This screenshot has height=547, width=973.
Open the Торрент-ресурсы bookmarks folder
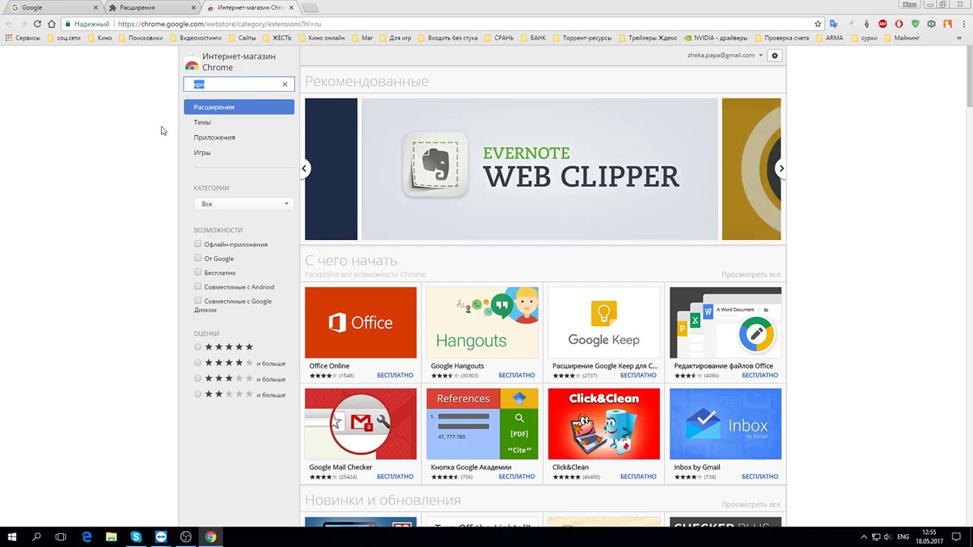pos(582,38)
